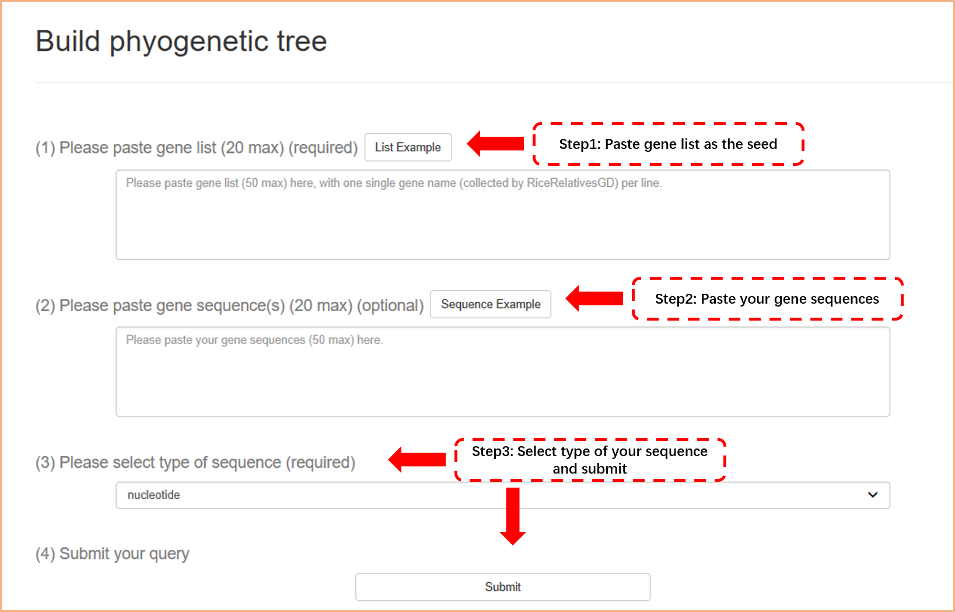Focus the gene list text area
The image size is (955, 612).
[x=502, y=215]
